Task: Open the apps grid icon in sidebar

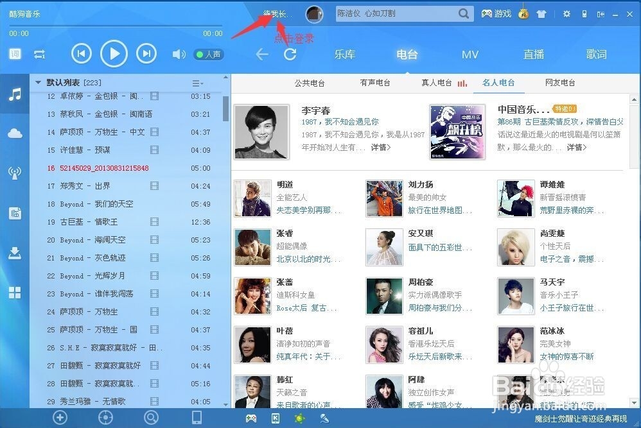Action: click(14, 292)
